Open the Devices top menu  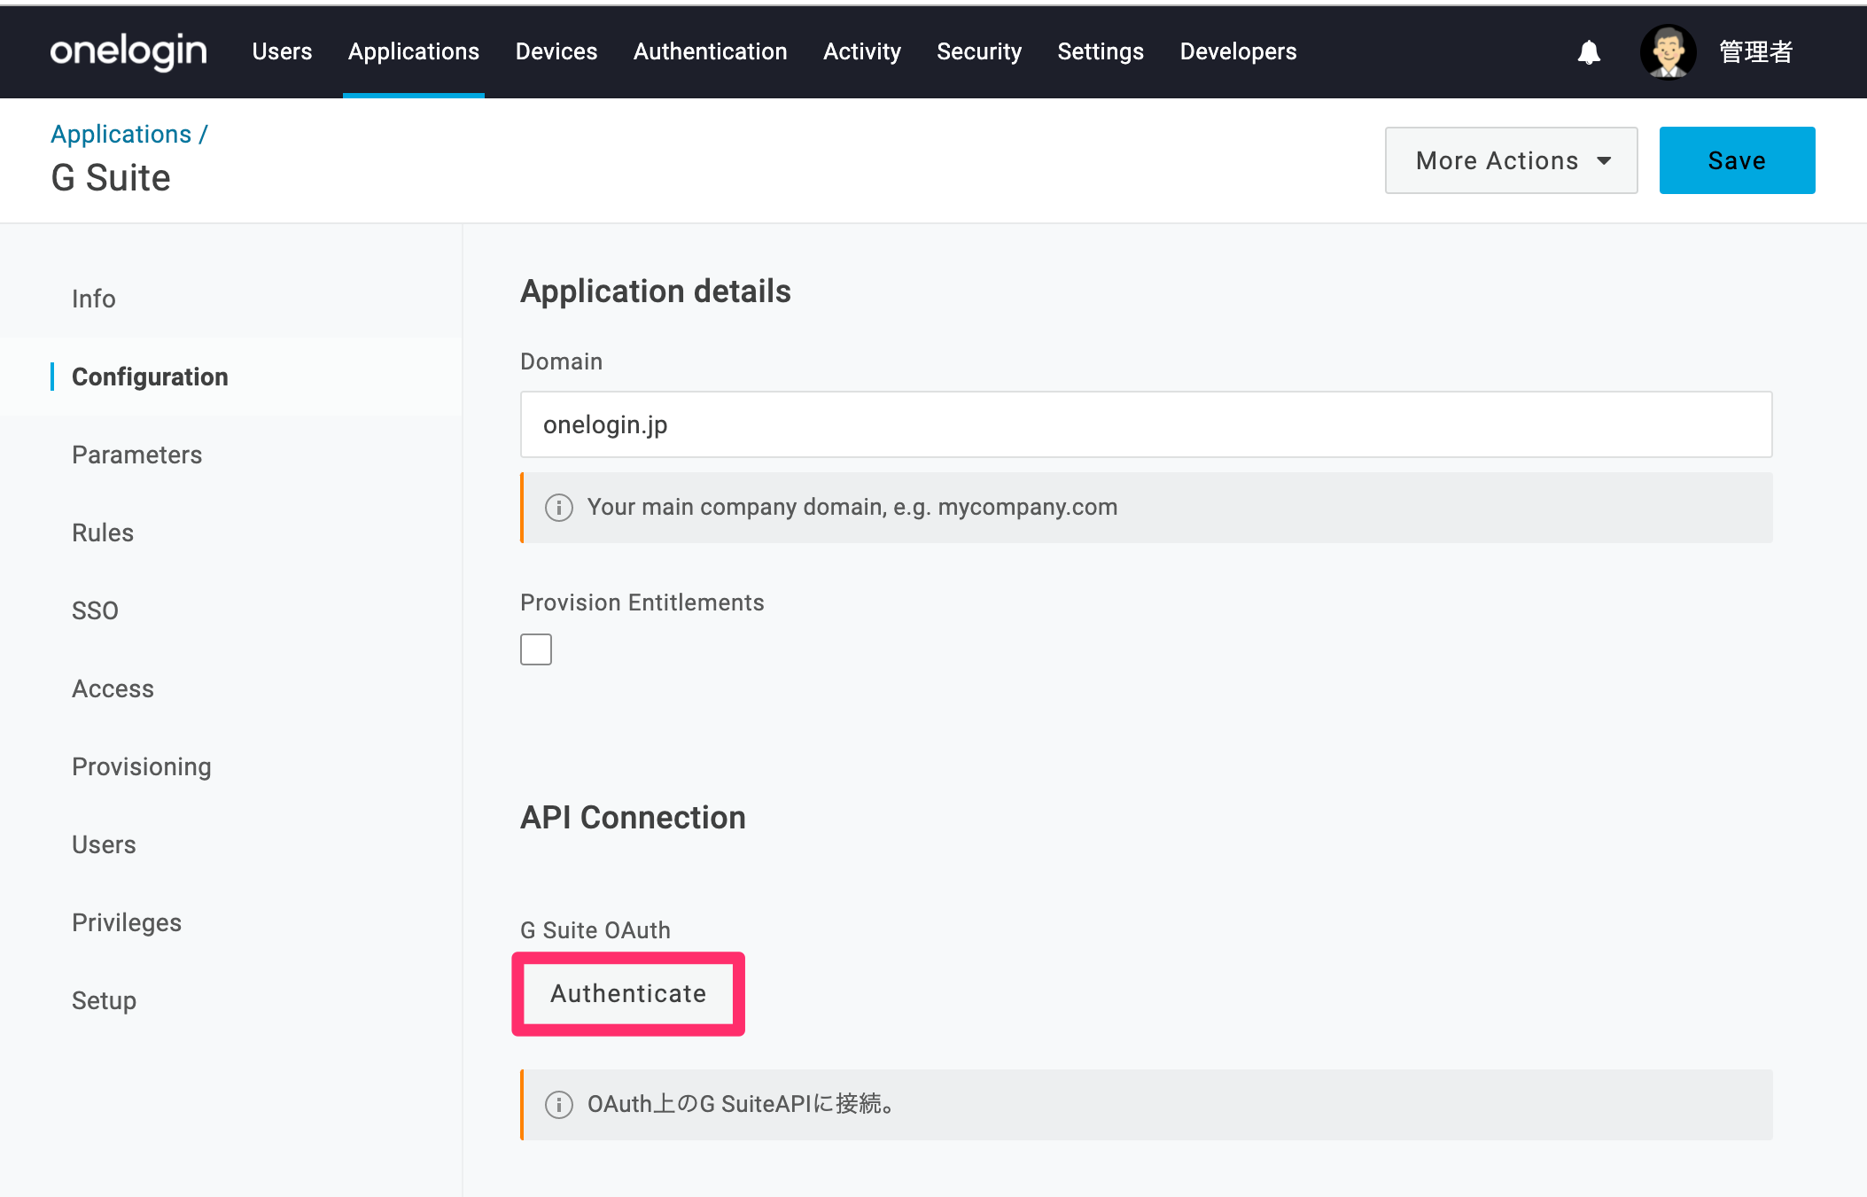point(556,52)
